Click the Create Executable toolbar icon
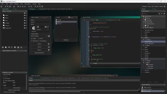This screenshot has height=94, width=167. pos(14,7)
